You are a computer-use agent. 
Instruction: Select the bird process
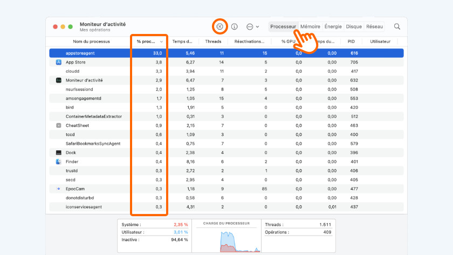226,107
